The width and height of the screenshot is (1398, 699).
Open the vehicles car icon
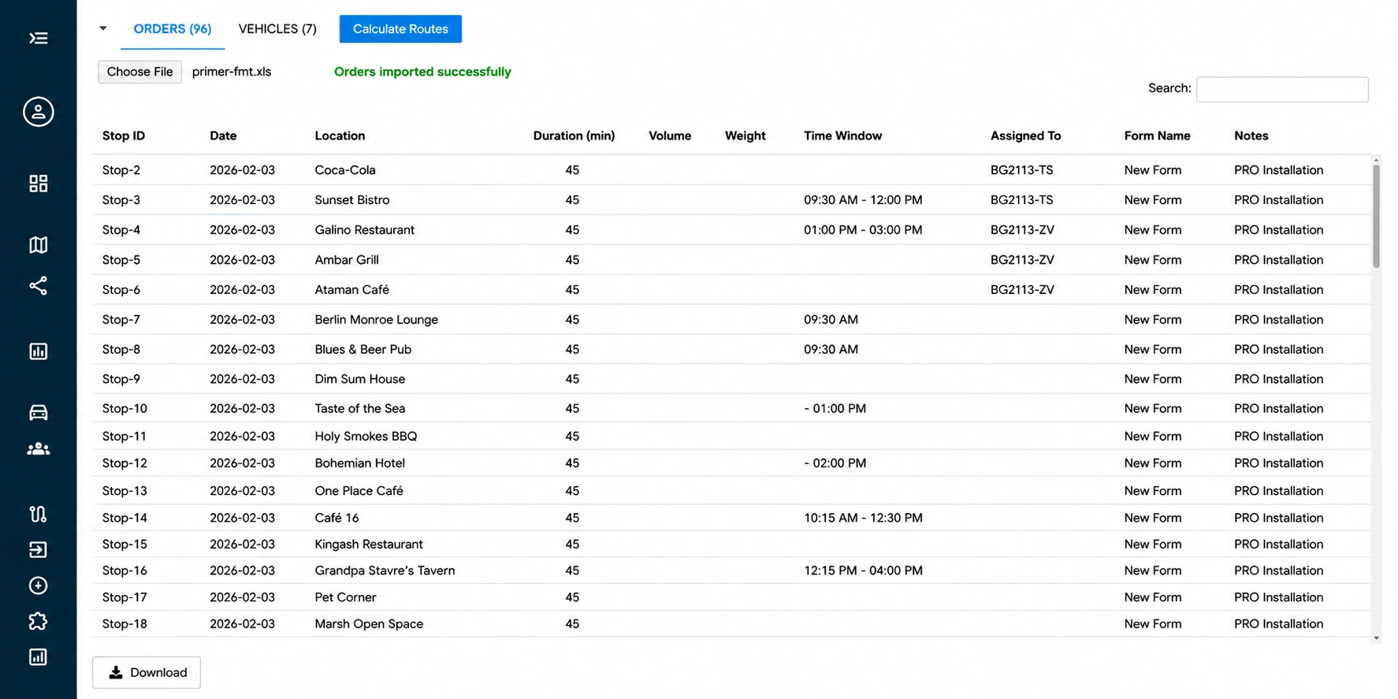(x=38, y=412)
